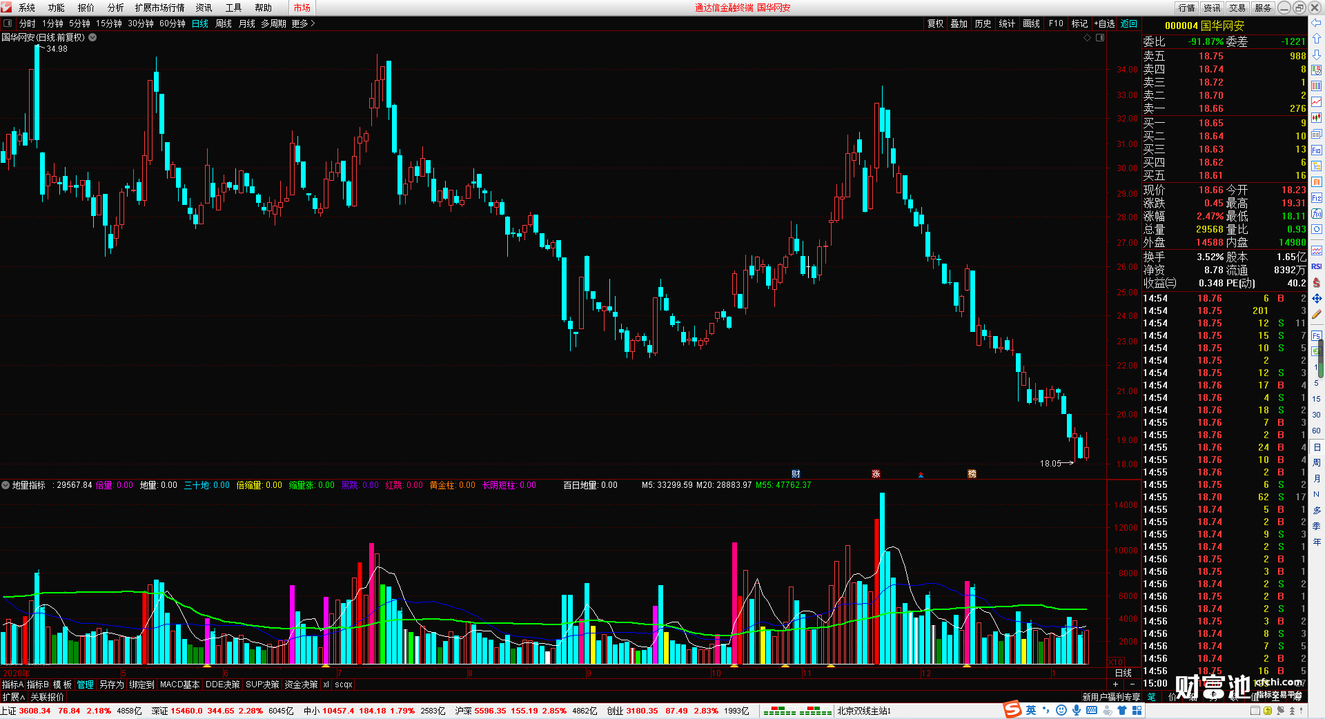
Task: Click the down arrow icon in right sidebar
Action: point(1316,55)
